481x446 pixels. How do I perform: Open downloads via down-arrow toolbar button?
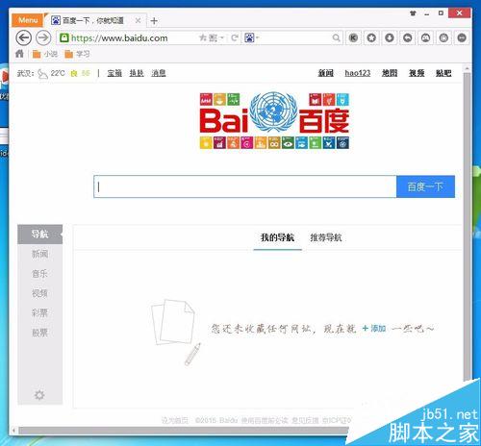[390, 37]
